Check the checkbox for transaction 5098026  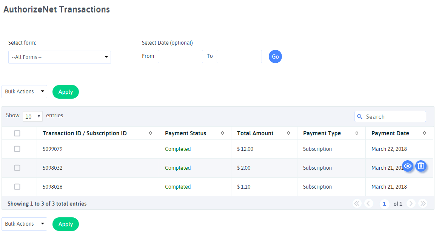coord(17,186)
